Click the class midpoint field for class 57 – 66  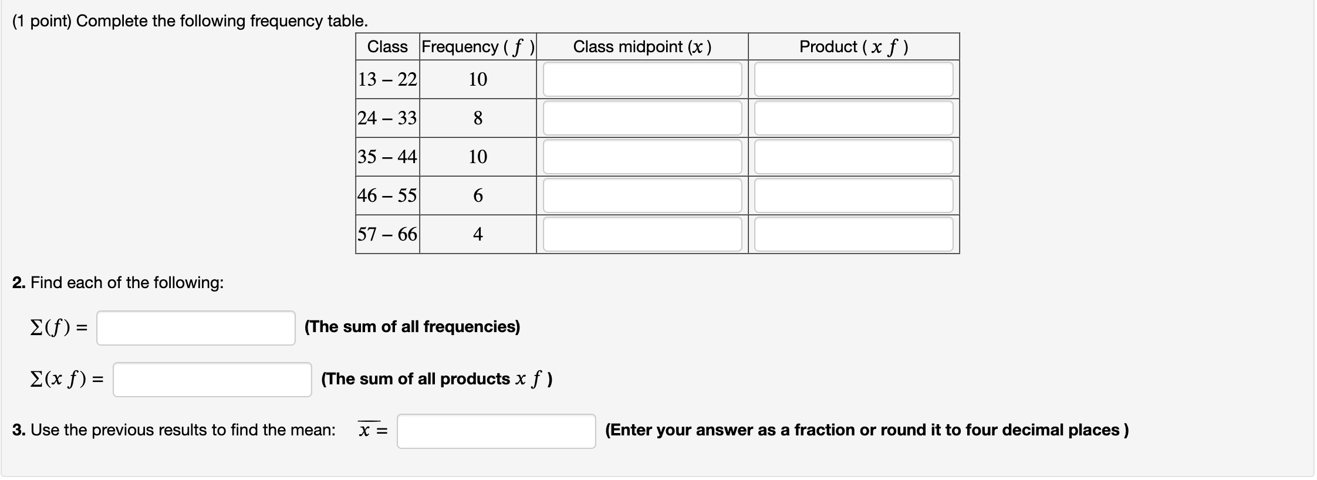point(641,234)
